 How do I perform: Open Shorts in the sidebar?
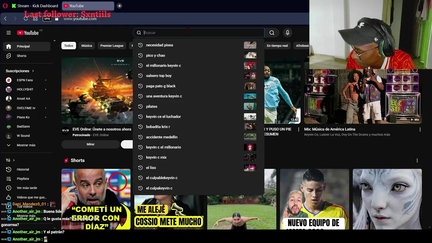27,56
